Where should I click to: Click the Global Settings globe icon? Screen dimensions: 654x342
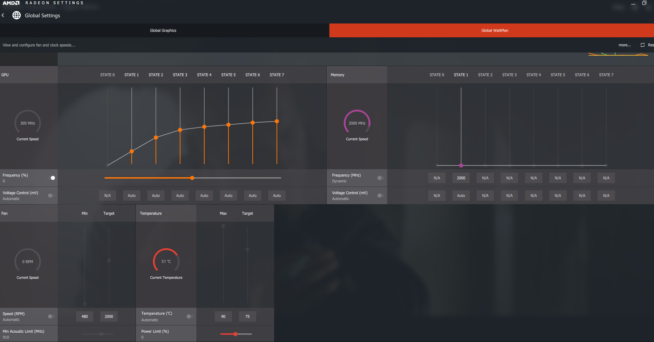17,15
